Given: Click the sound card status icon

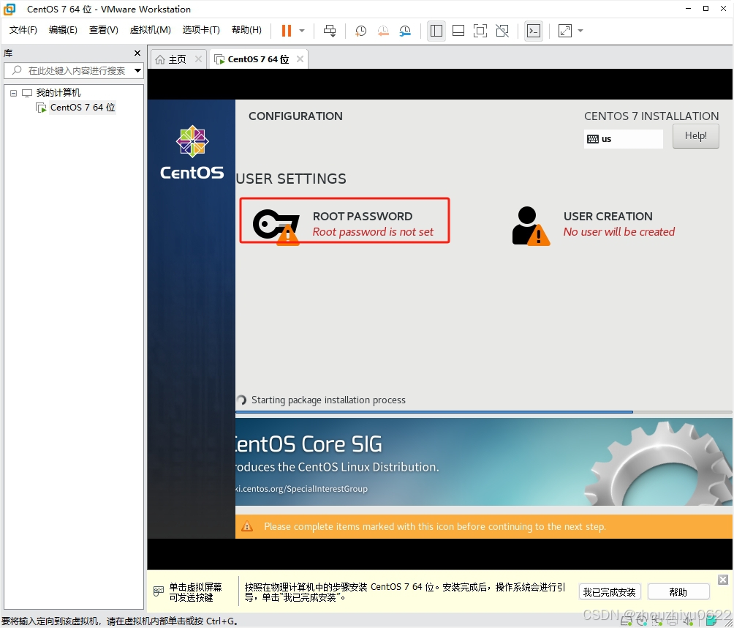Looking at the screenshot, I should (x=688, y=622).
